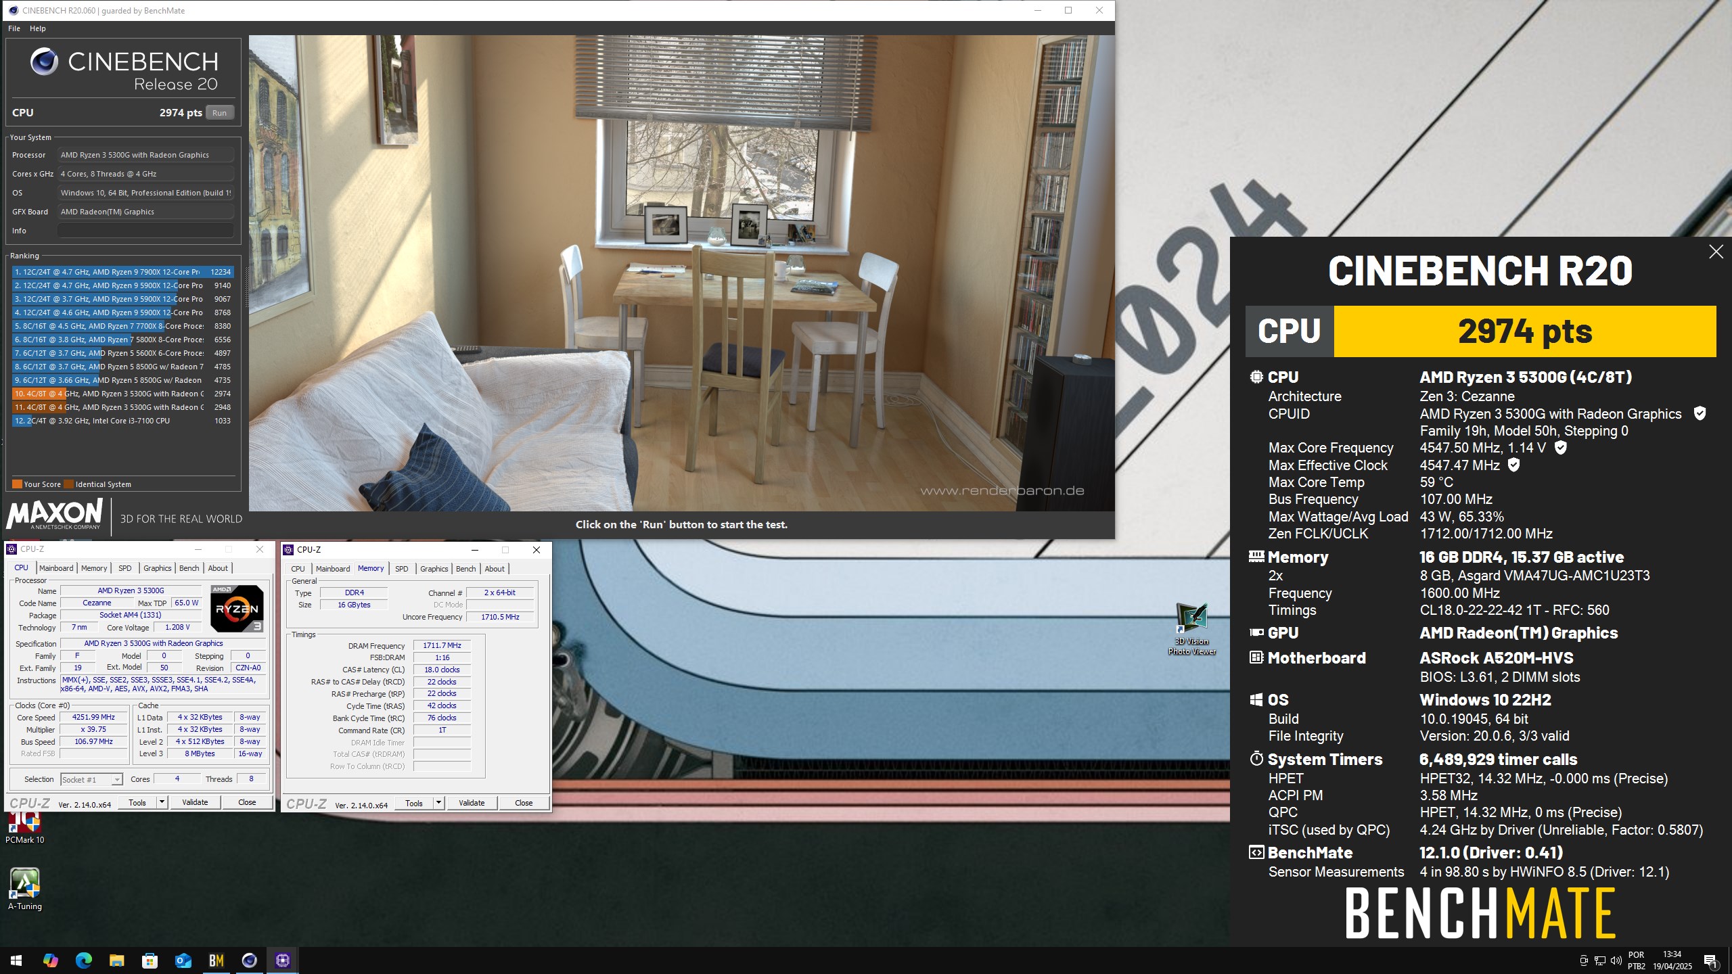Open the Cinebench File menu
Image resolution: width=1732 pixels, height=974 pixels.
(x=14, y=28)
